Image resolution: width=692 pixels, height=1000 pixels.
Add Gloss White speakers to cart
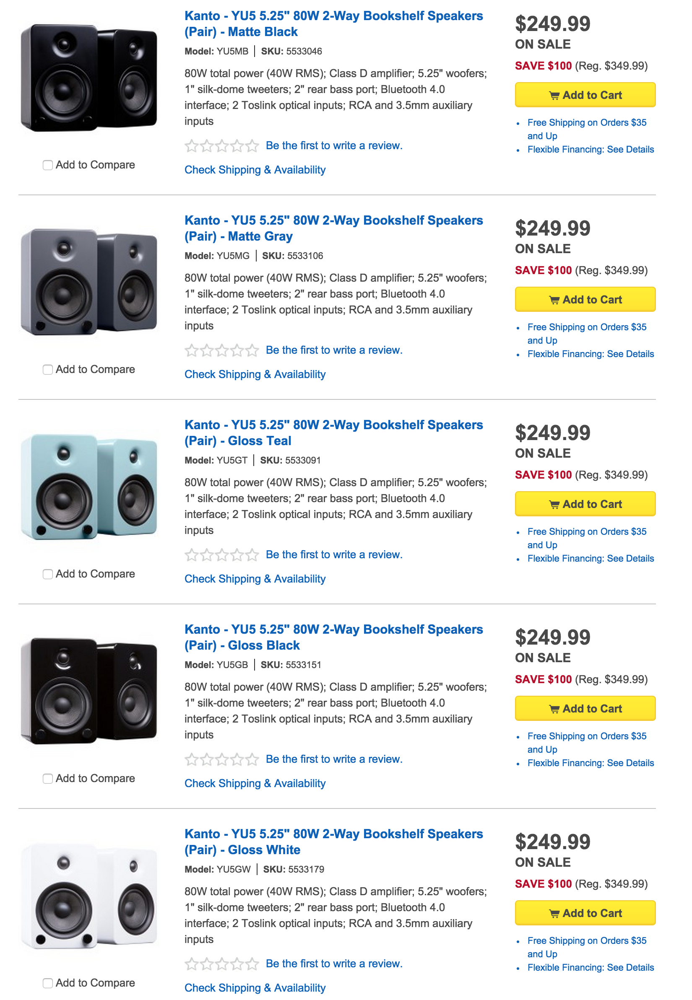[585, 913]
